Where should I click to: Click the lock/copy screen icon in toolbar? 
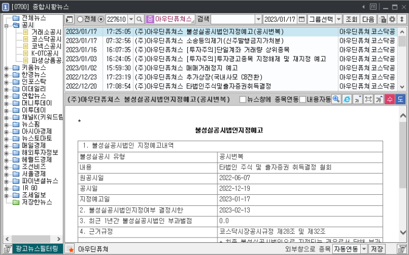383,19
